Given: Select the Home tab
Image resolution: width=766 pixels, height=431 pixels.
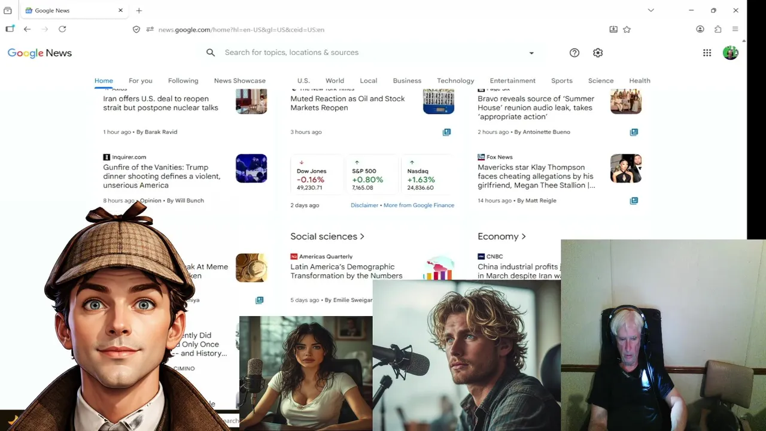Looking at the screenshot, I should [104, 81].
